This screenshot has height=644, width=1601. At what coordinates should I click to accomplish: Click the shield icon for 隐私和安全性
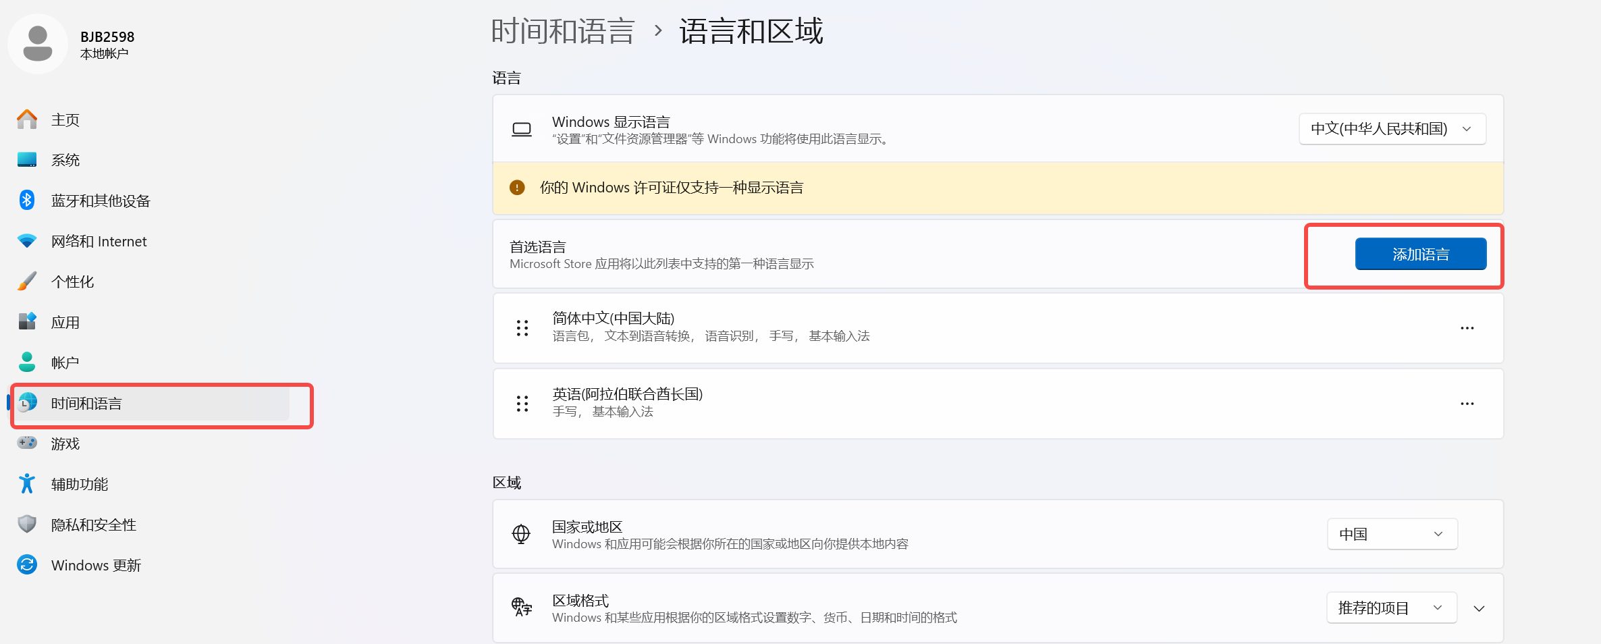(27, 525)
